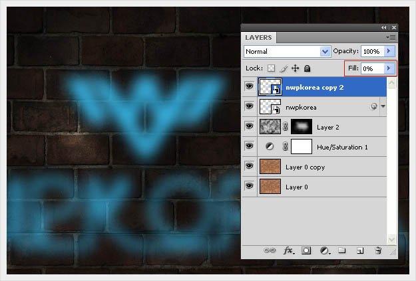Screen dimensions: 416x281
Task: Click the Opacity value field 100%
Action: (373, 51)
